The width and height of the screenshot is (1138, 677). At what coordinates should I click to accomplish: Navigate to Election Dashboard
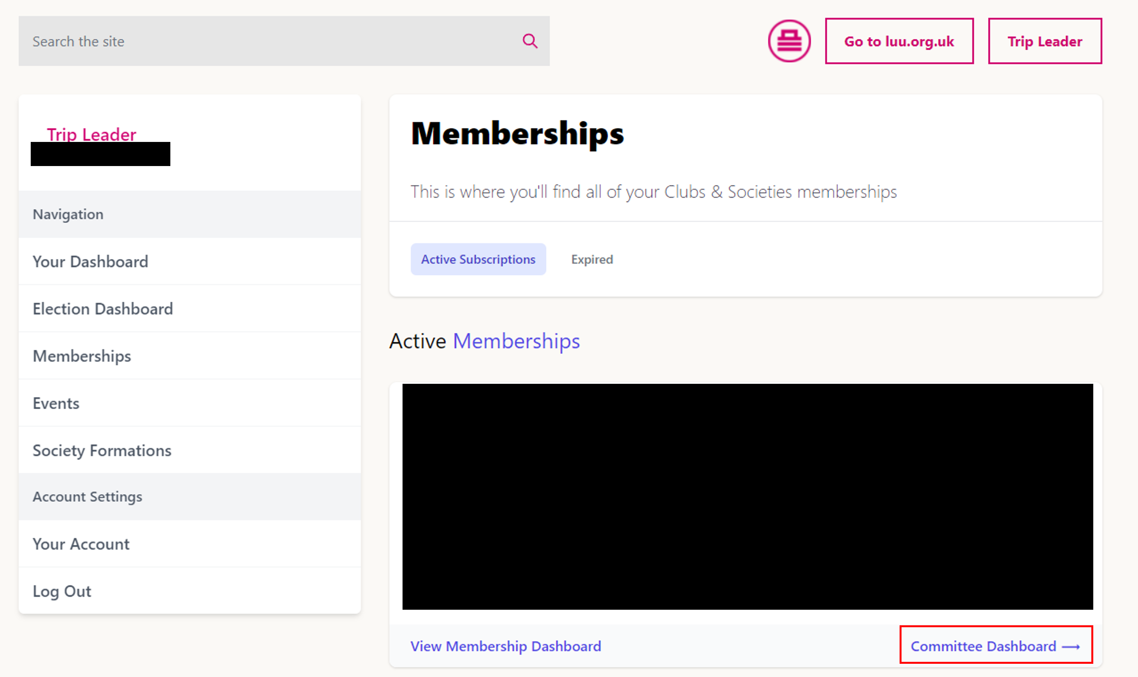pyautogui.click(x=103, y=309)
